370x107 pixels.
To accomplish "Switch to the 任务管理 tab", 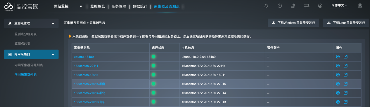I will (119, 6).
